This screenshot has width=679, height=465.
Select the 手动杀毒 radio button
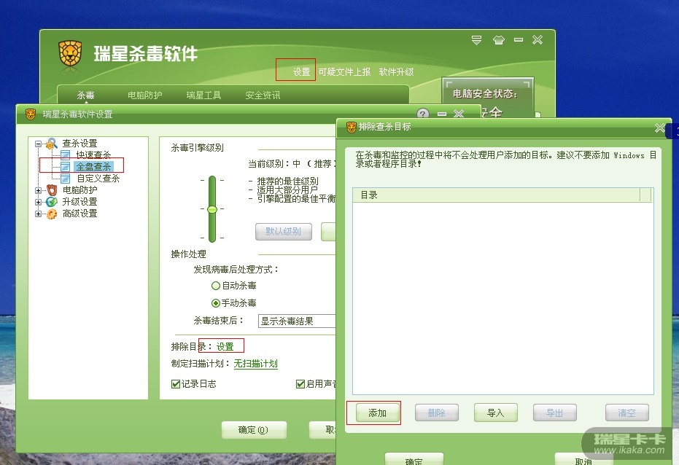[215, 303]
